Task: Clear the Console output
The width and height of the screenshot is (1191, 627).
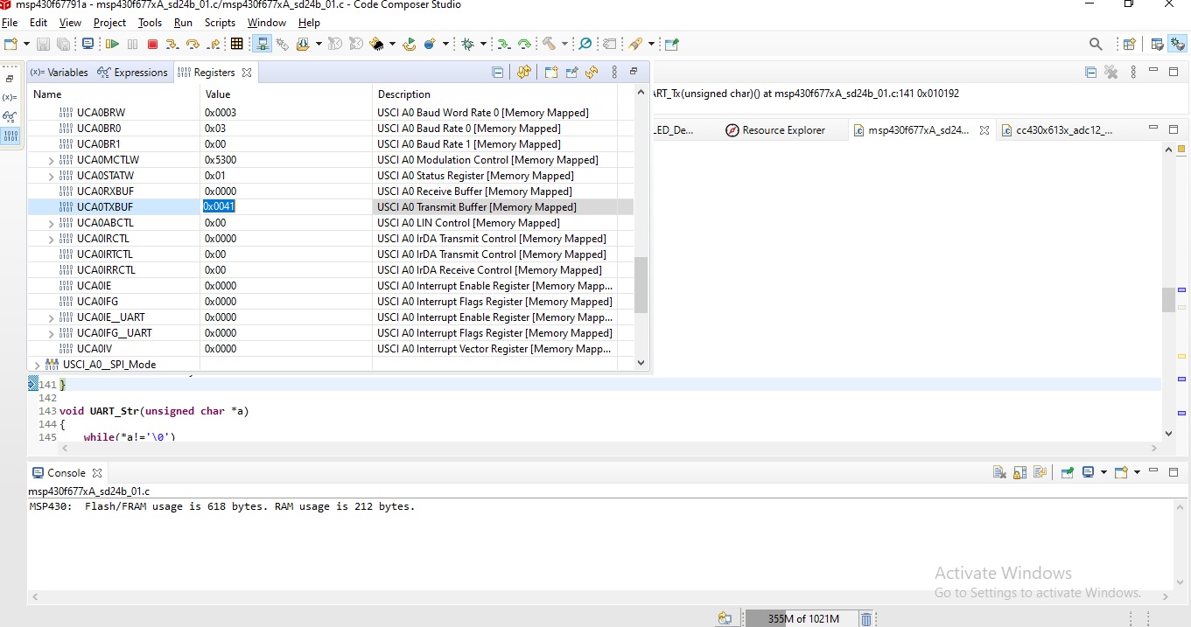Action: coord(999,471)
